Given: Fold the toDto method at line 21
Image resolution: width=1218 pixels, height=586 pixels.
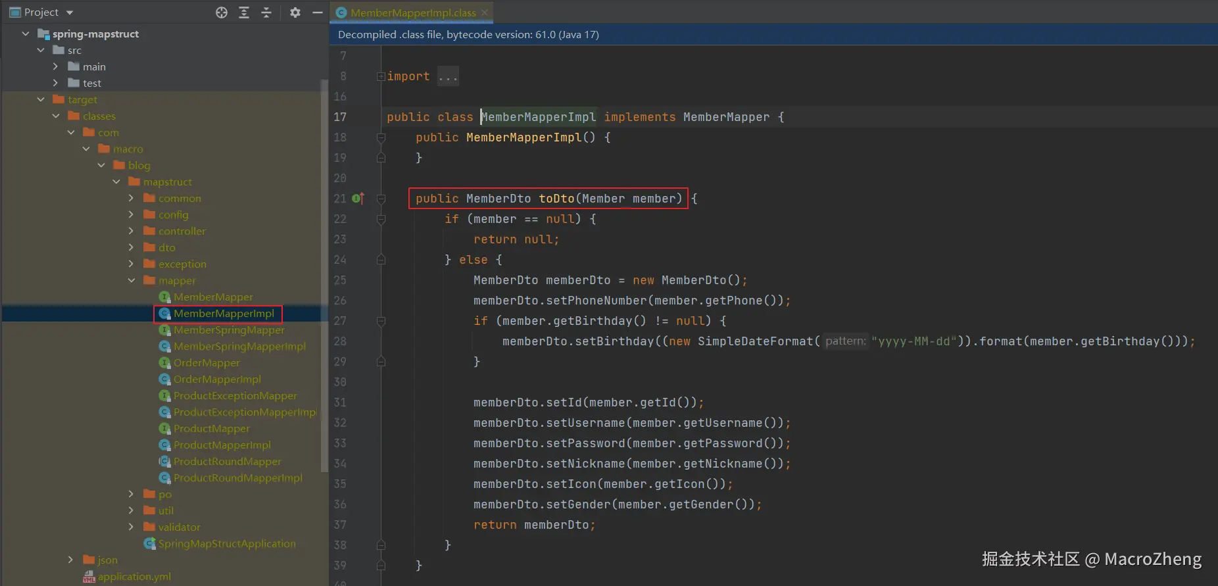Looking at the screenshot, I should pyautogui.click(x=381, y=198).
